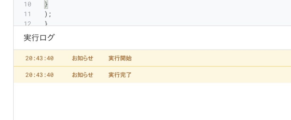Screen dimensions: 291x120
Task: Click line number 12 in the gutter
Action: (28, 23)
